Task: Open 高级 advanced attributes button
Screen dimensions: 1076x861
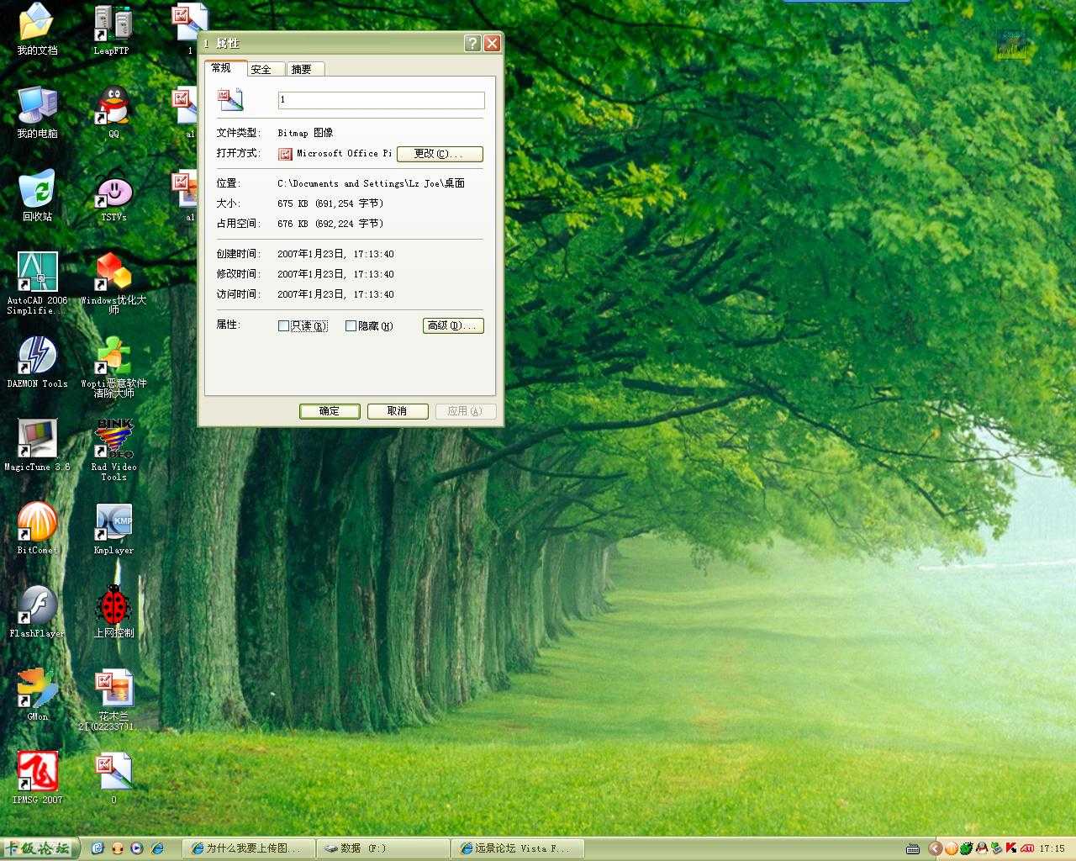Action: coord(453,325)
